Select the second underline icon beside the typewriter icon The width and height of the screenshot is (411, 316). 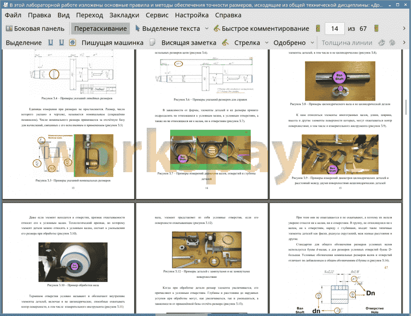[x=61, y=43]
